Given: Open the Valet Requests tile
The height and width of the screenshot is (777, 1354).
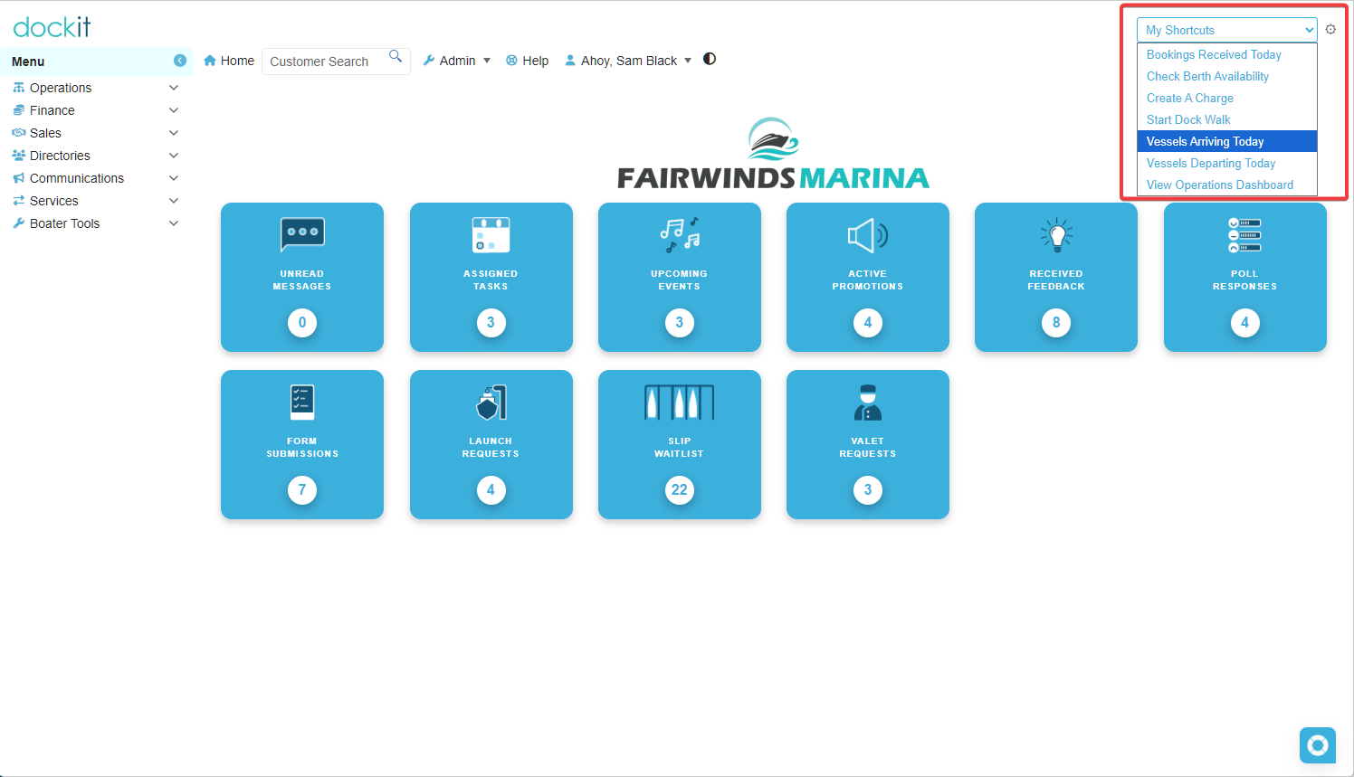Looking at the screenshot, I should click(868, 444).
